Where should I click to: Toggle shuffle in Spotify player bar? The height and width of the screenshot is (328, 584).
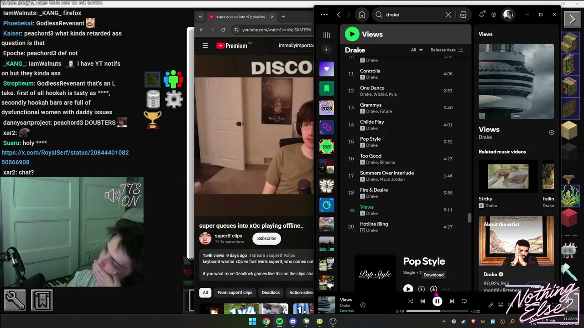coord(410,301)
